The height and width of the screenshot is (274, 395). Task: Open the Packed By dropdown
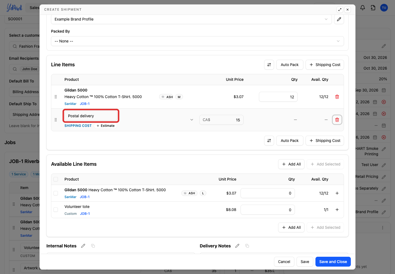tap(198, 41)
